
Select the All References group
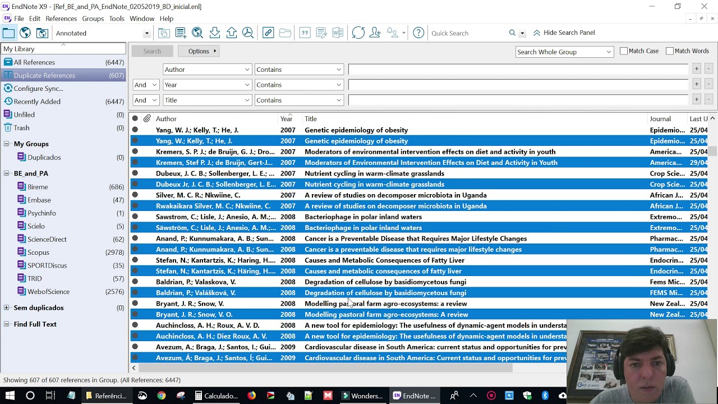(x=34, y=62)
